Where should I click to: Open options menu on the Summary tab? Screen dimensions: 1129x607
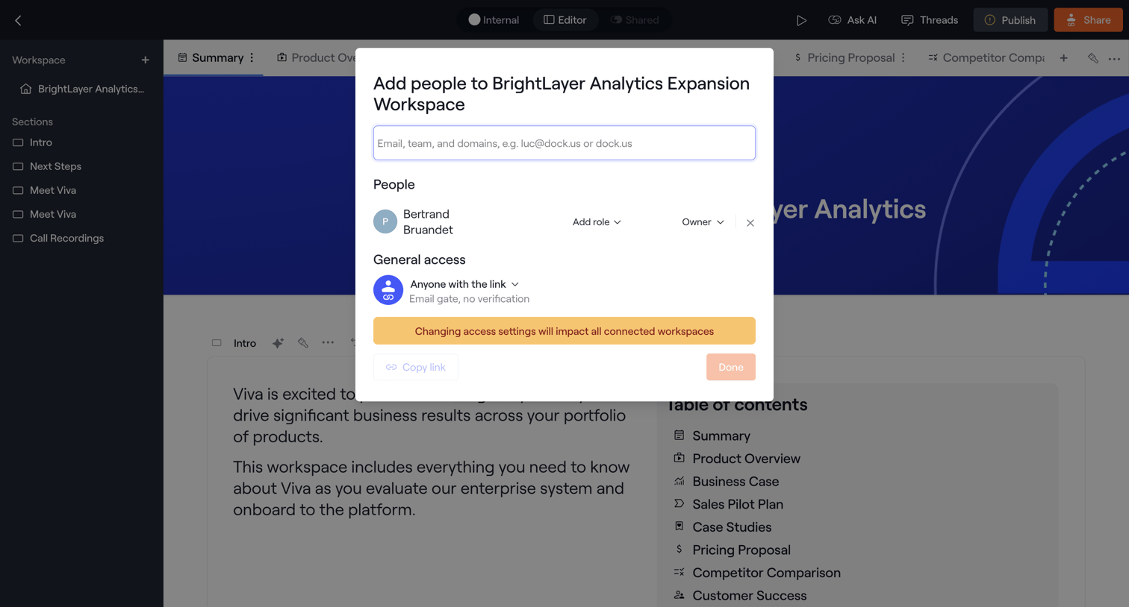tap(252, 57)
